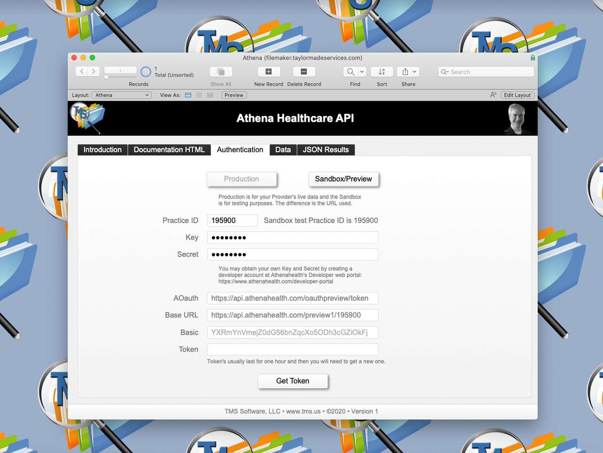Create a New Record with plus icon

(269, 72)
